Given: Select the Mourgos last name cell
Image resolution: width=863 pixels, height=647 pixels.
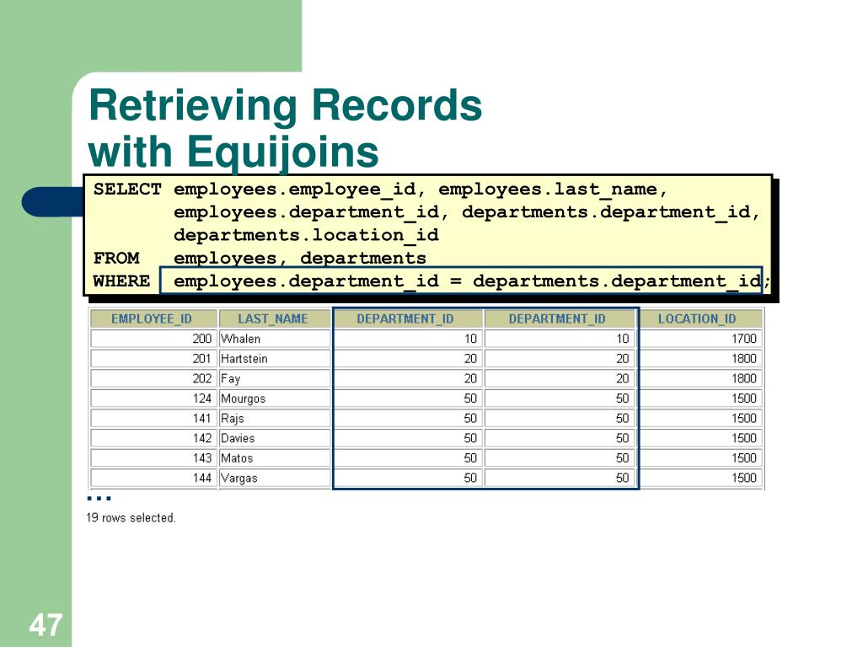Looking at the screenshot, I should click(274, 398).
